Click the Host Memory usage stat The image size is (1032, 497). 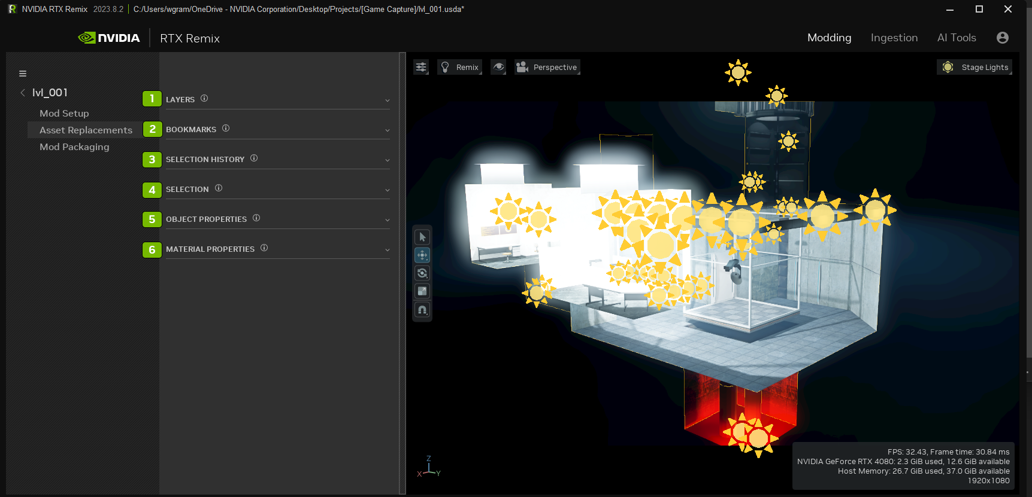point(924,471)
